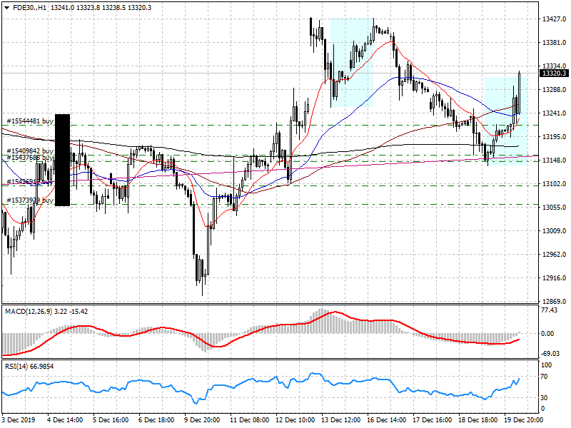The height and width of the screenshot is (428, 571).
Task: Select the #15373929 buy order label
Action: tap(30, 200)
